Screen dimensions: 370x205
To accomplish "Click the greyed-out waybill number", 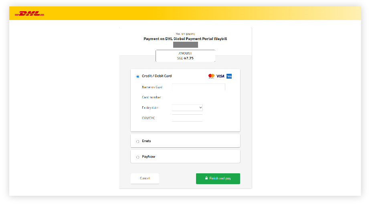I will tap(185, 45).
